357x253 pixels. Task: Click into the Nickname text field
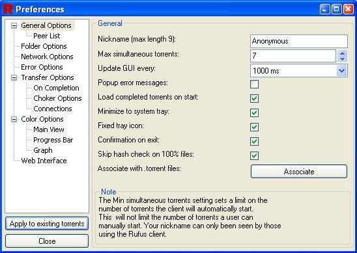(299, 41)
